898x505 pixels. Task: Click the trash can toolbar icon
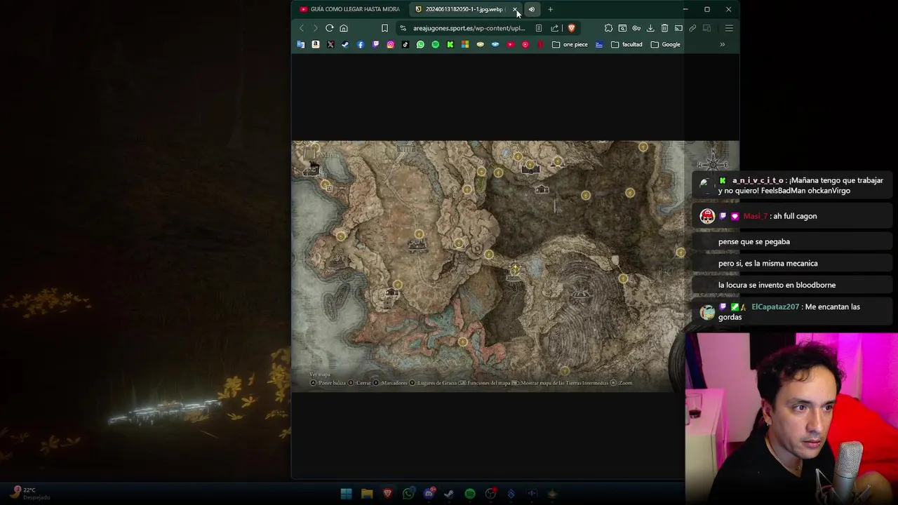click(664, 28)
